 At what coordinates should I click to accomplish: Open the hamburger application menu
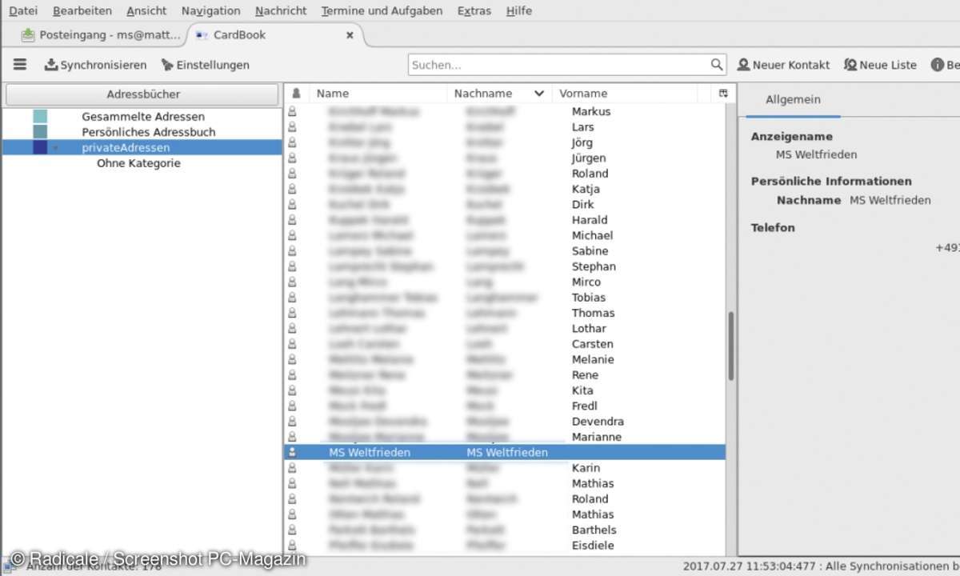(20, 65)
